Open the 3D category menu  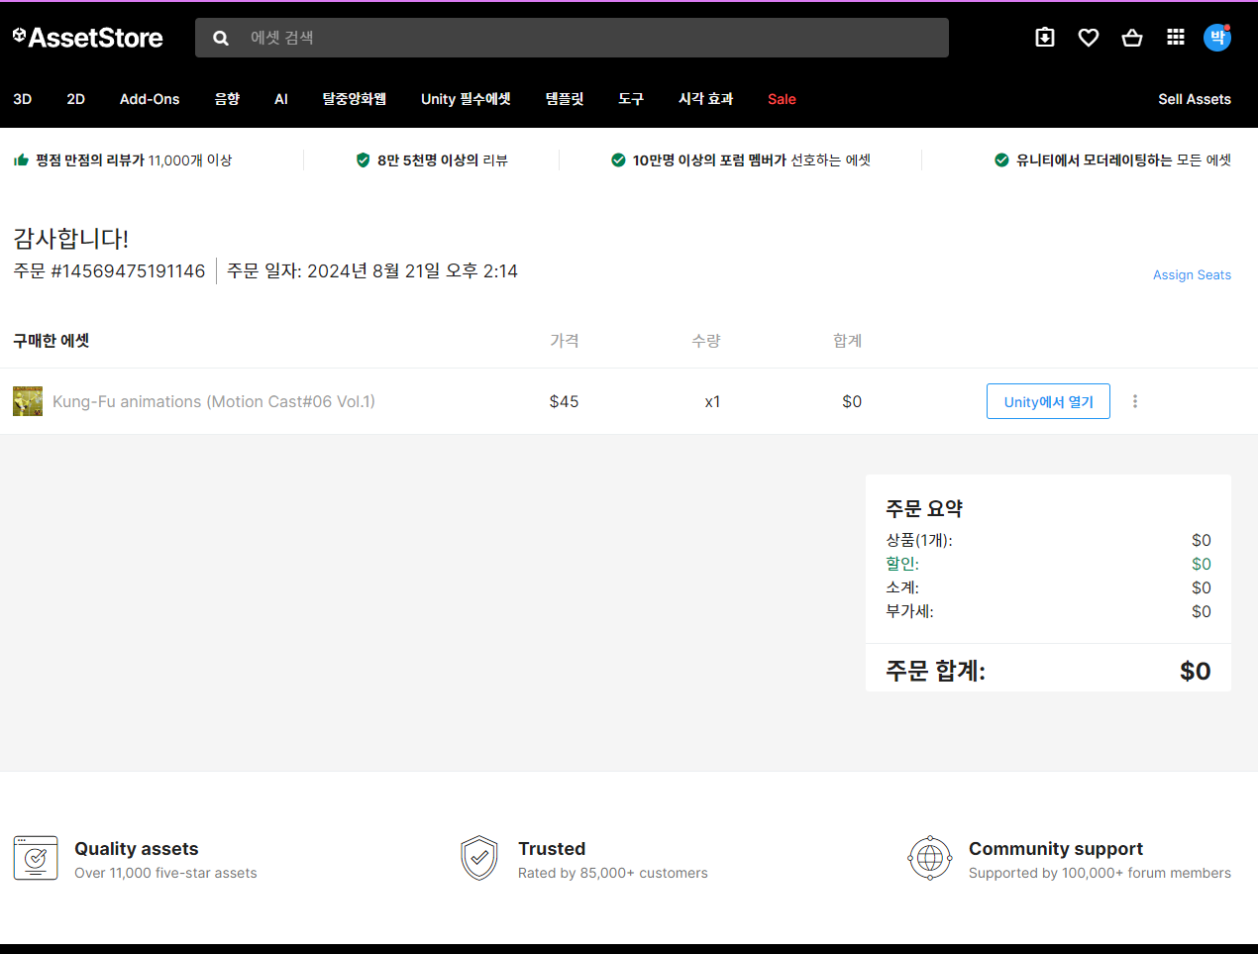pyautogui.click(x=23, y=99)
